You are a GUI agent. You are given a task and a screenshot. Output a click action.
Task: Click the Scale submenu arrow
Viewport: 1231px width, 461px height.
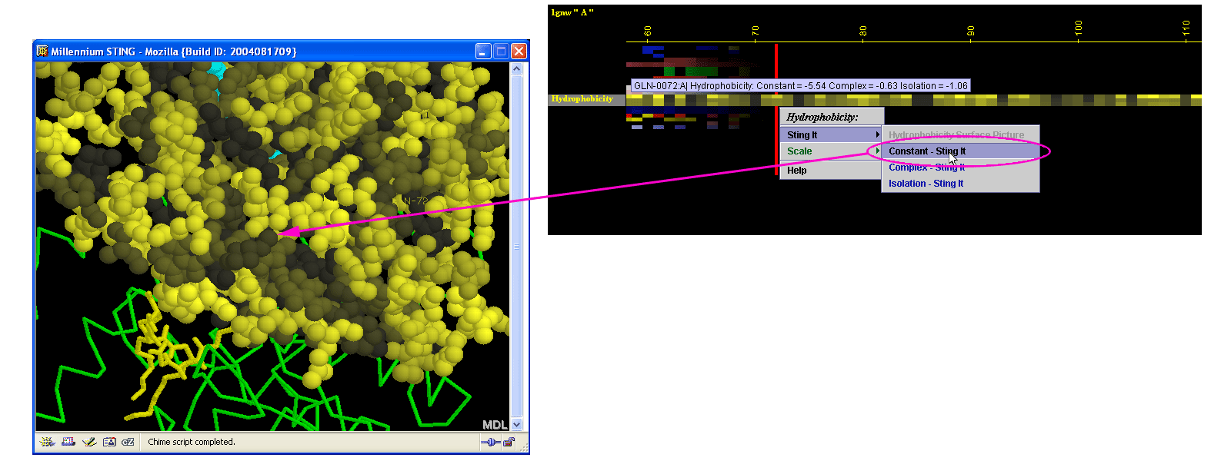point(877,151)
